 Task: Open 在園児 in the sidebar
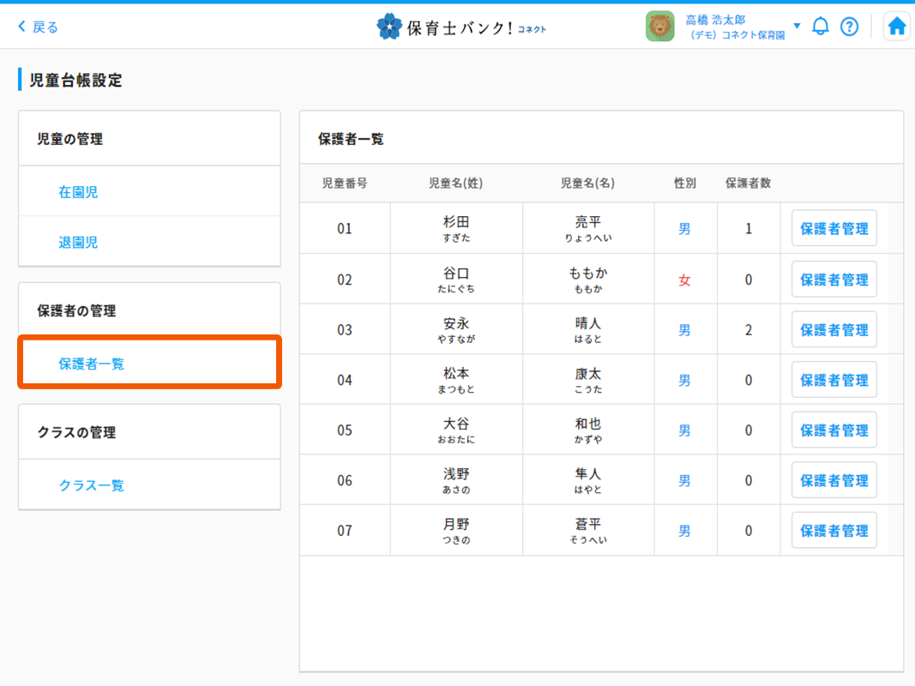pos(78,192)
